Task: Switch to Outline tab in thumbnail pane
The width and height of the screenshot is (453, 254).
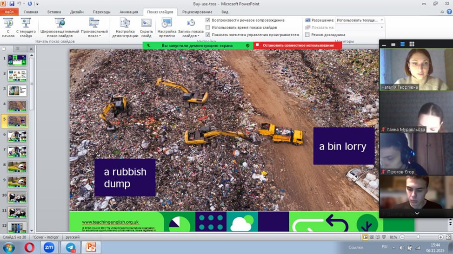Action: [17, 49]
